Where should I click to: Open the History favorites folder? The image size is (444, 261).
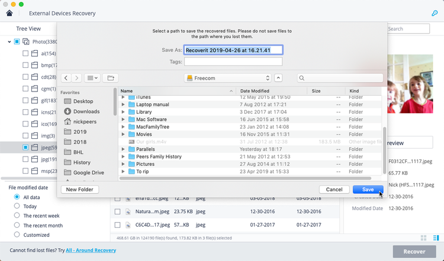coord(77,162)
